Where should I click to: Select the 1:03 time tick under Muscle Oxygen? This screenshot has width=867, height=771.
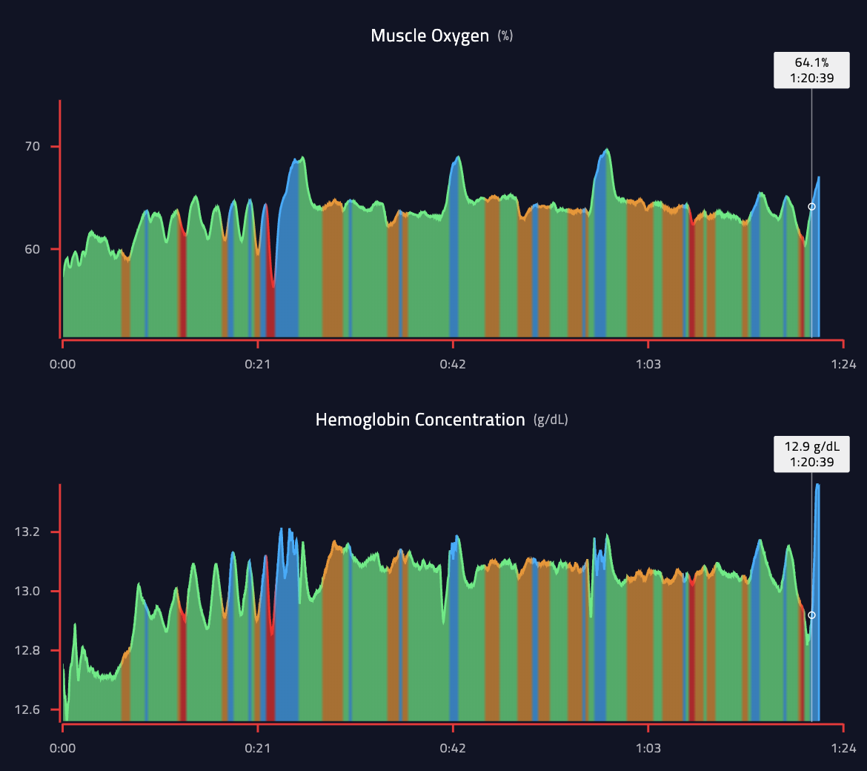(x=648, y=364)
